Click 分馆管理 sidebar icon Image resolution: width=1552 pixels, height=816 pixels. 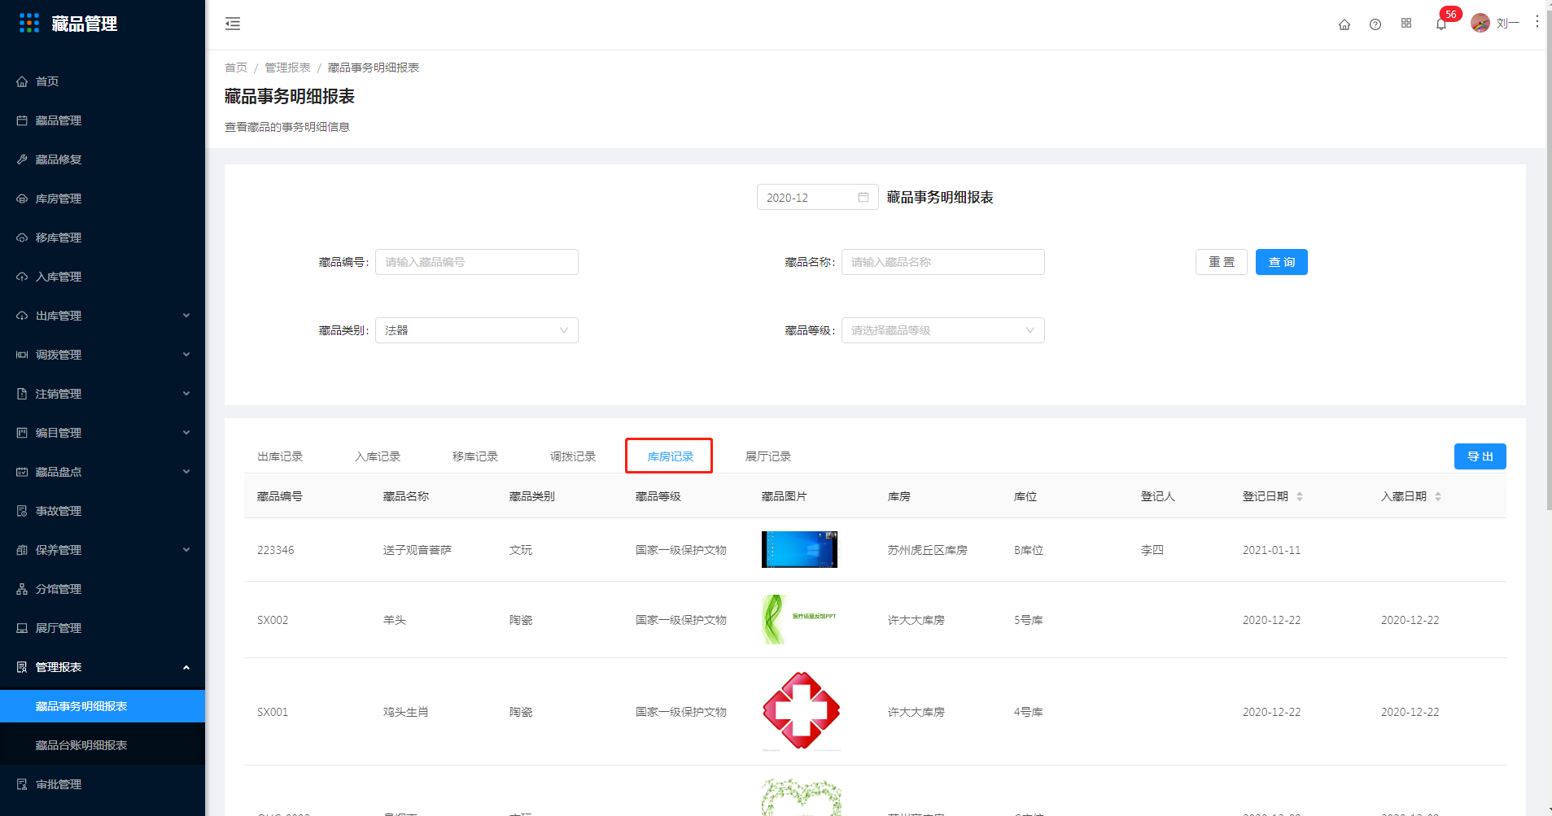22,589
